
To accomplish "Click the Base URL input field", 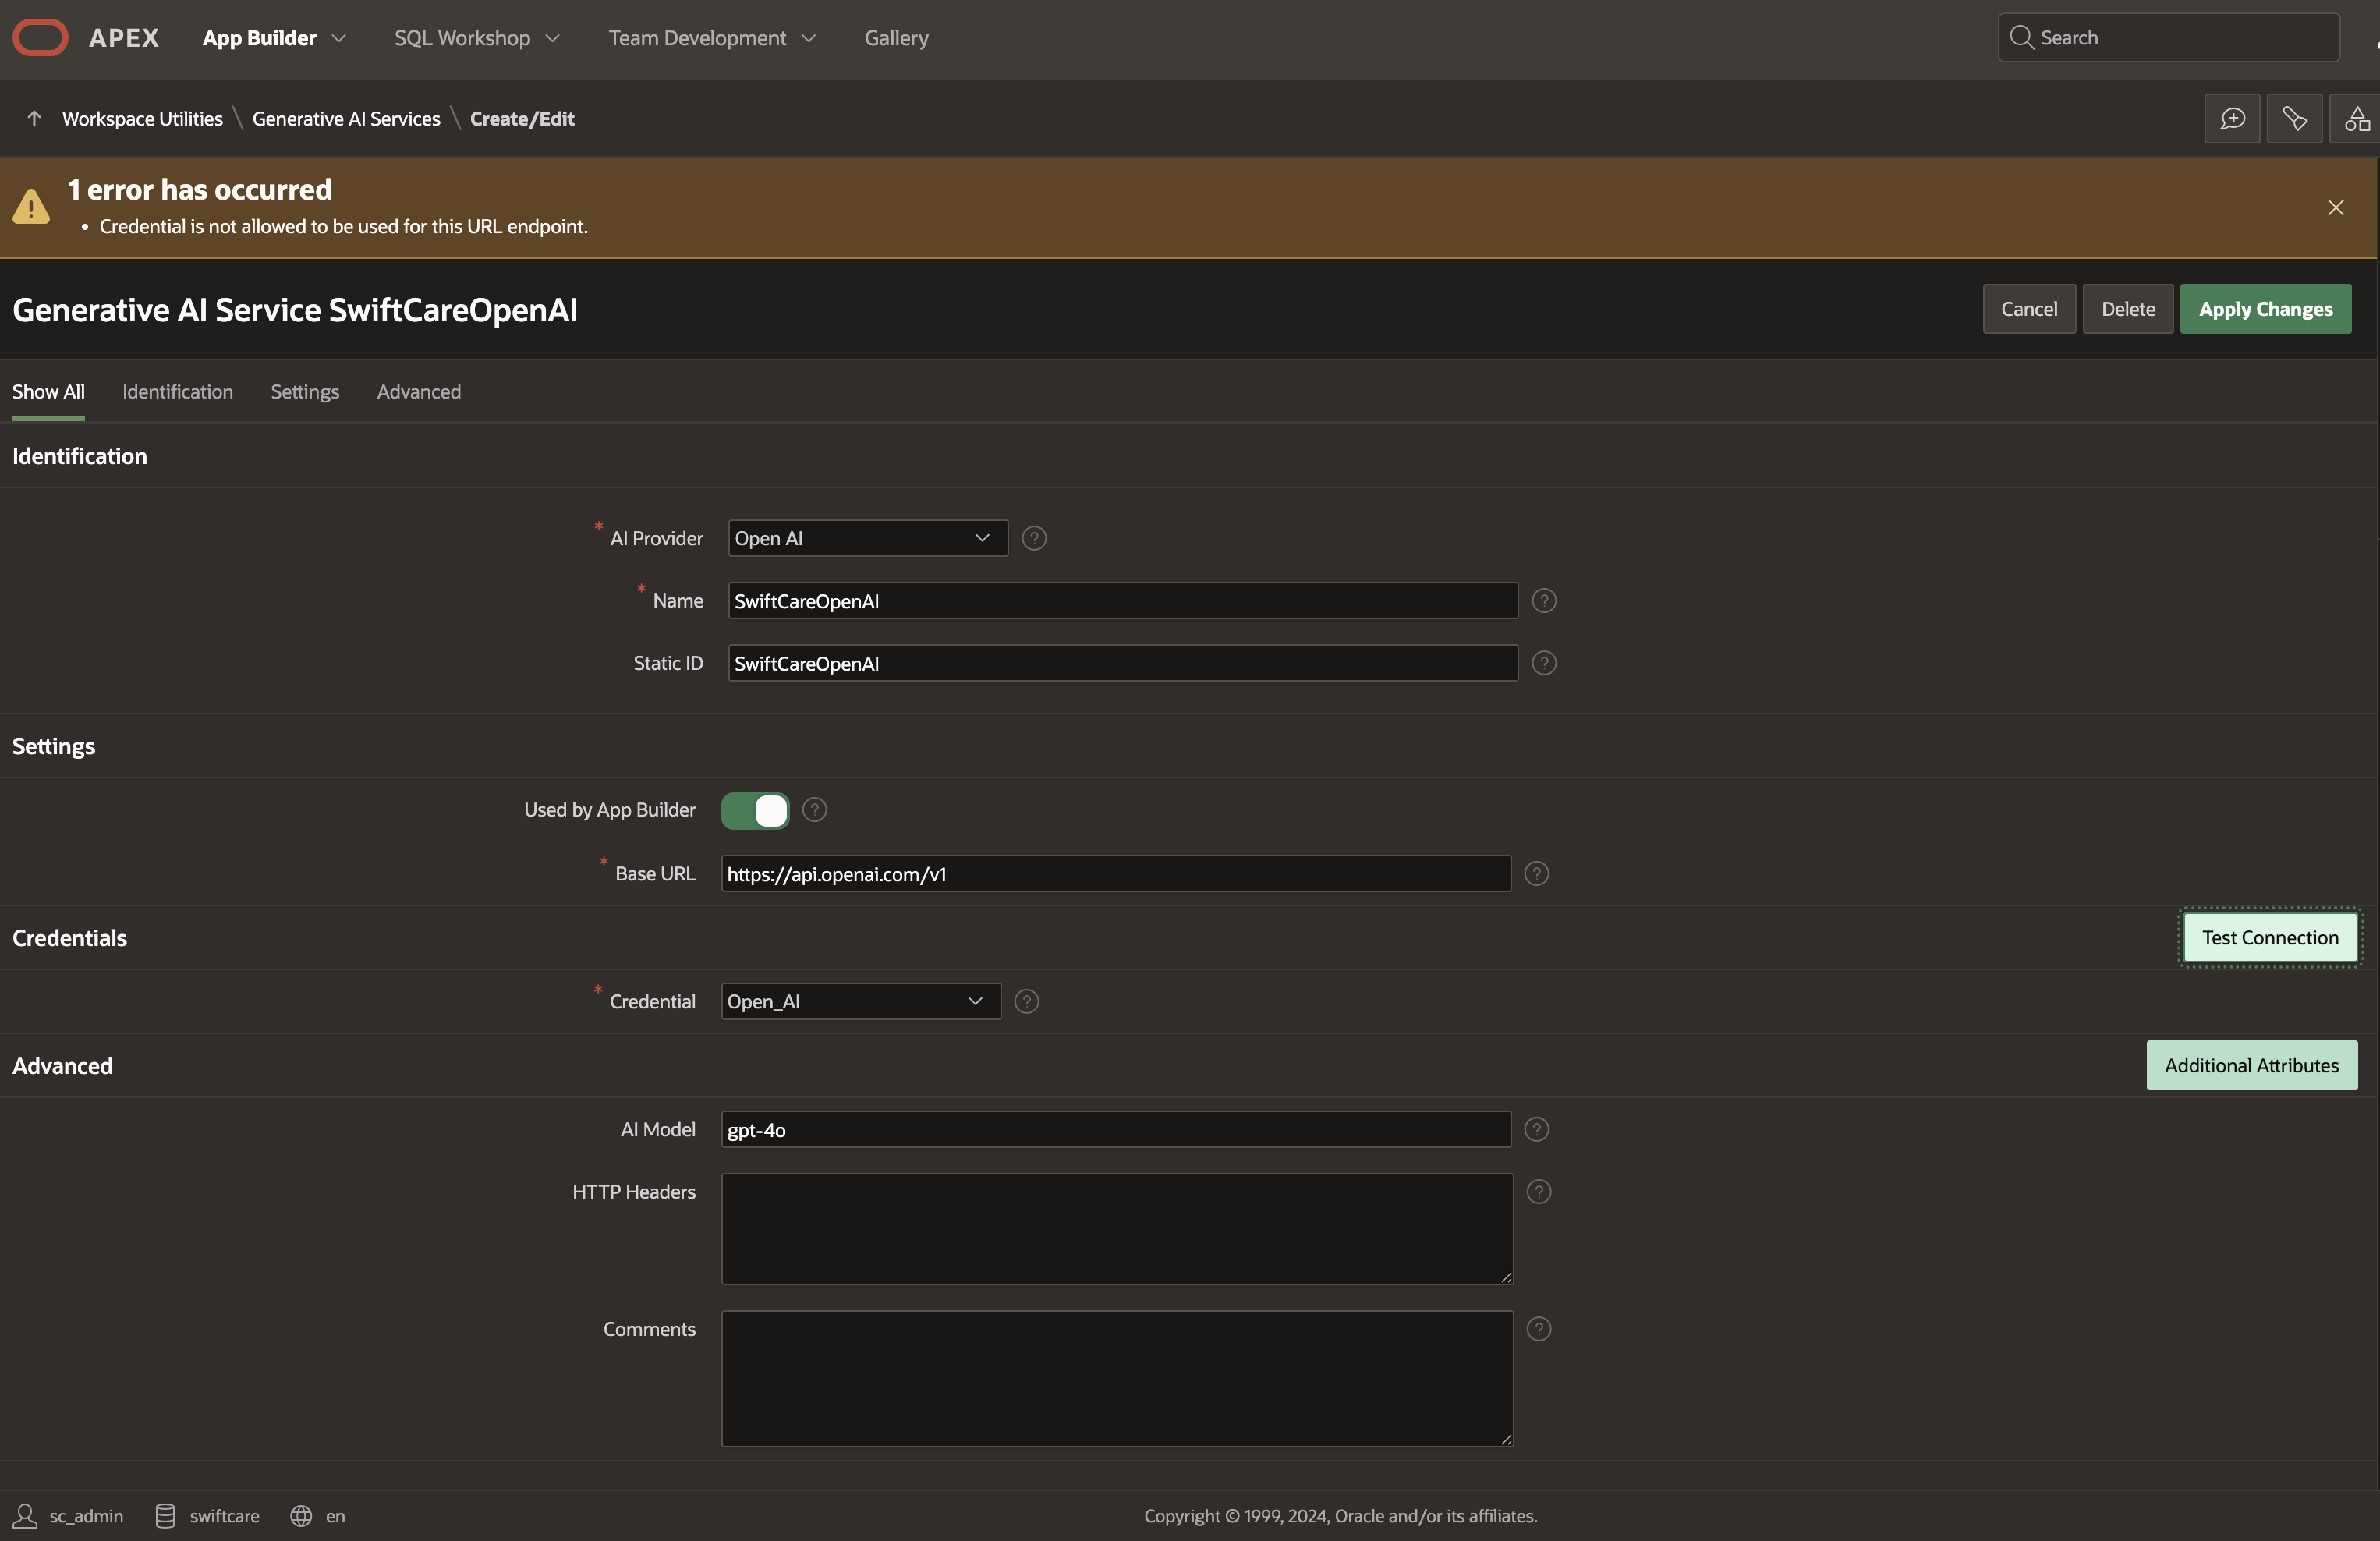I will point(1116,873).
